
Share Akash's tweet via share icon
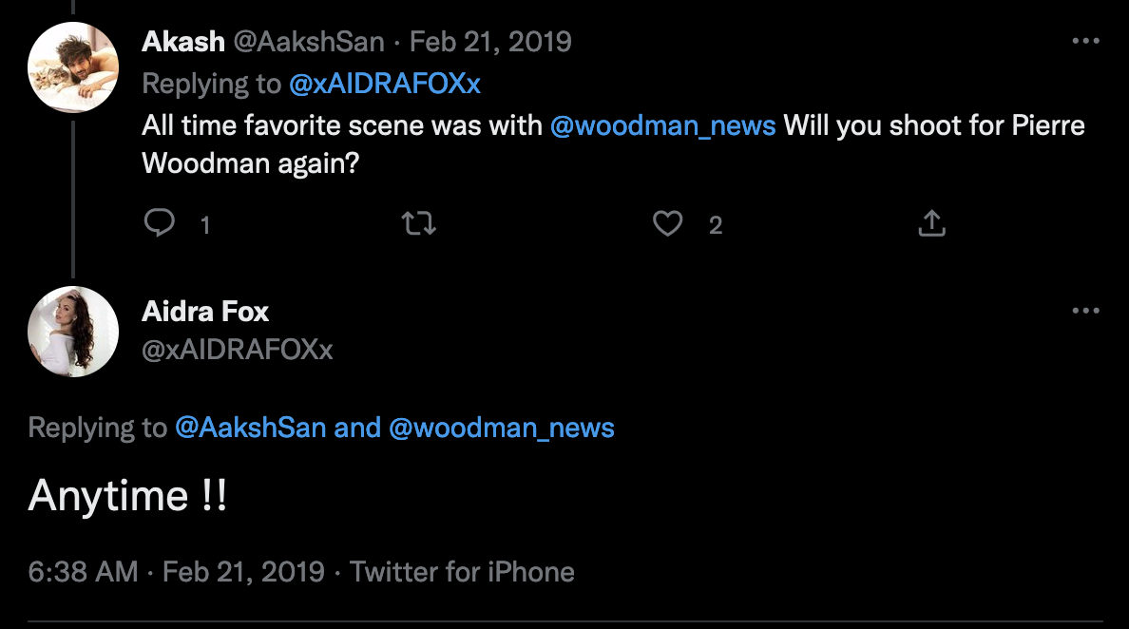coord(931,223)
